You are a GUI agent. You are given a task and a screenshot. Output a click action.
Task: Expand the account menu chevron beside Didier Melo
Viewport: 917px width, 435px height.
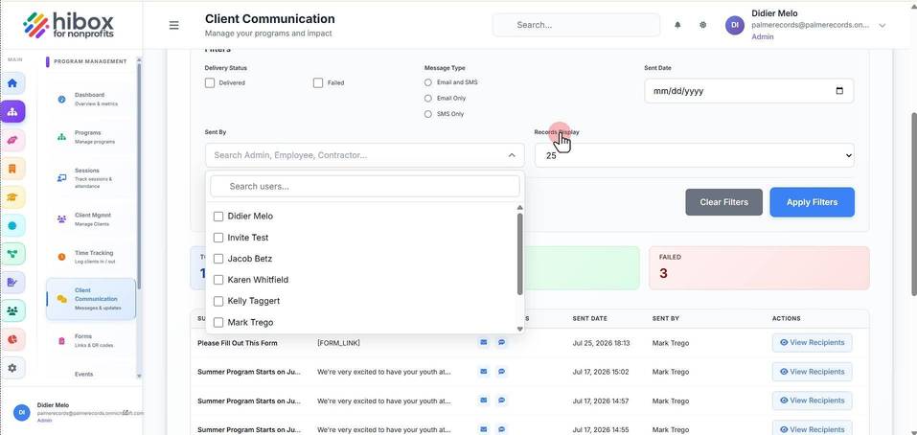pyautogui.click(x=883, y=25)
